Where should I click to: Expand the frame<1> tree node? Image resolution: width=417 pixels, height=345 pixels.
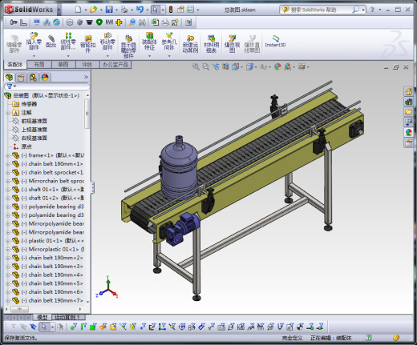click(8, 155)
